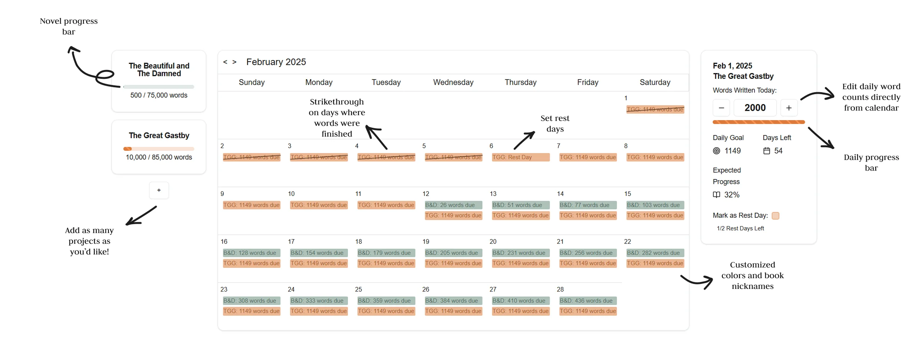Click the Expected Progress book icon
The width and height of the screenshot is (920, 357).
coord(717,195)
